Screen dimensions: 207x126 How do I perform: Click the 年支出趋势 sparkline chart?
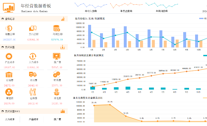[126, 5]
